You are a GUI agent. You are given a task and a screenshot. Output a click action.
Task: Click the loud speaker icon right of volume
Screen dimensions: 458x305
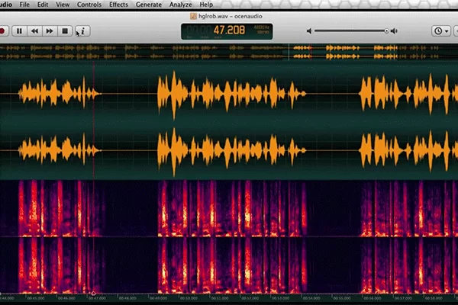pyautogui.click(x=398, y=31)
